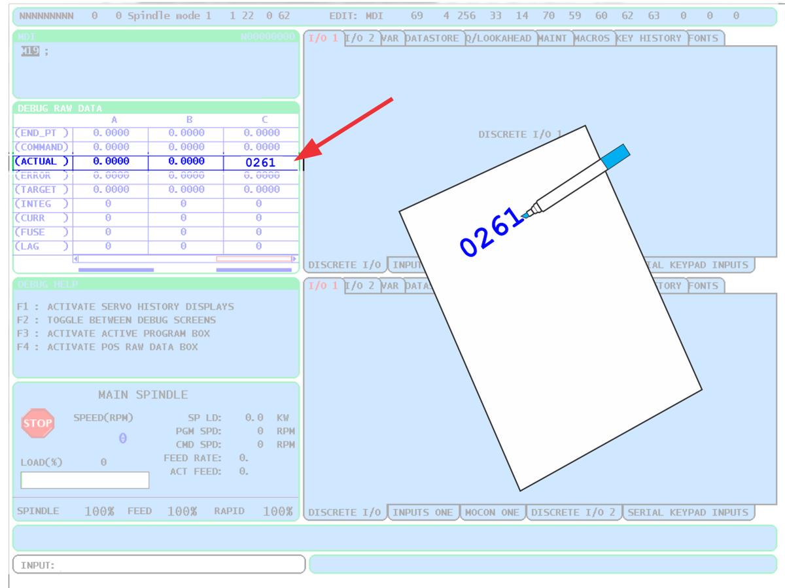Click the MAIN SPINDLE heading
Viewport: 785px width, 588px height.
point(143,395)
